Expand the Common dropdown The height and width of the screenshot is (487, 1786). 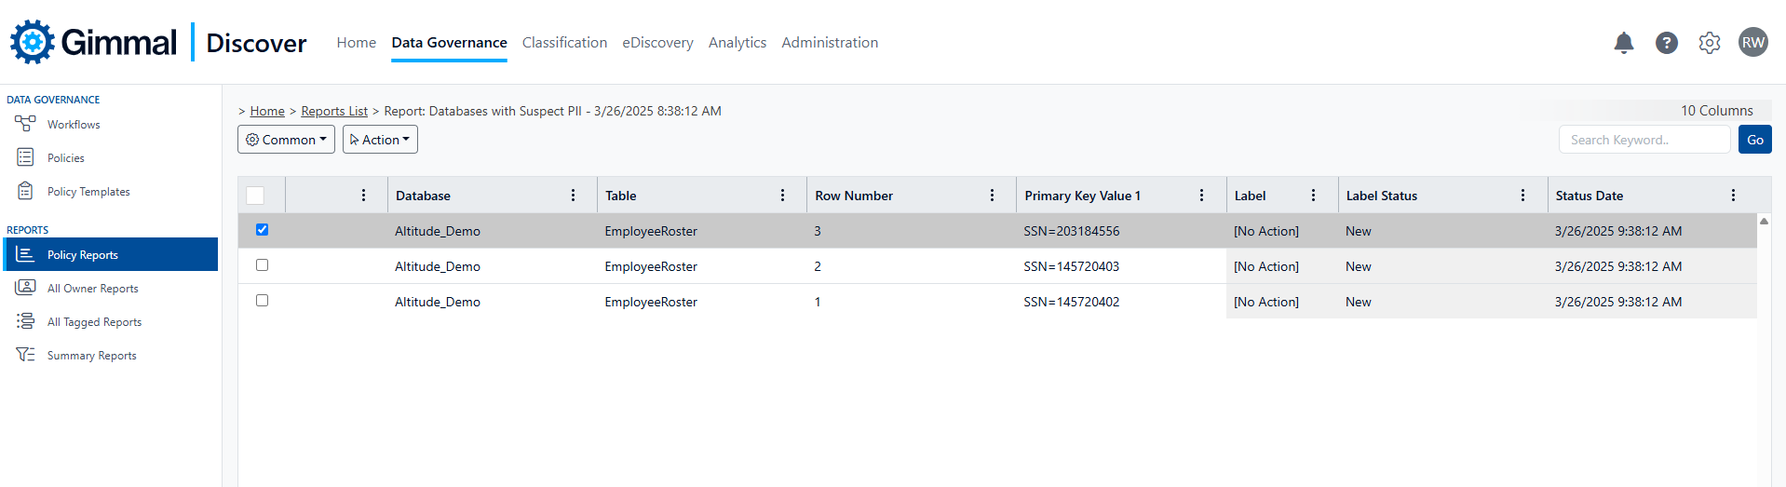[x=286, y=140]
